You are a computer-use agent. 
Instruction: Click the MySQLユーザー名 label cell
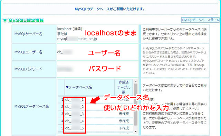coord(34,52)
